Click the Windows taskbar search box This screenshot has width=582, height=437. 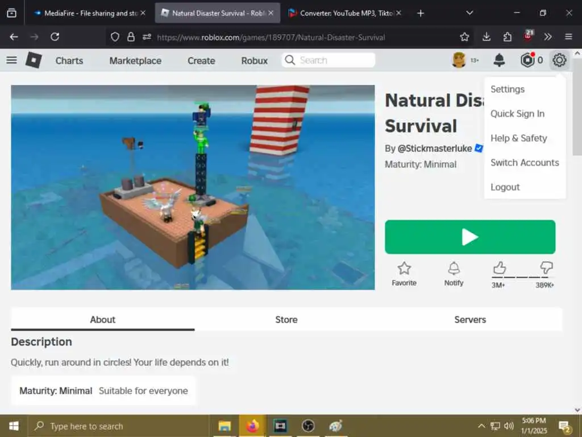(x=119, y=426)
